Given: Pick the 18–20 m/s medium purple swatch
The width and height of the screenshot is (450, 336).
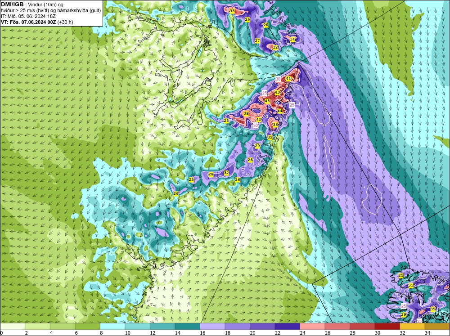Looking at the screenshot, I should tap(237, 327).
